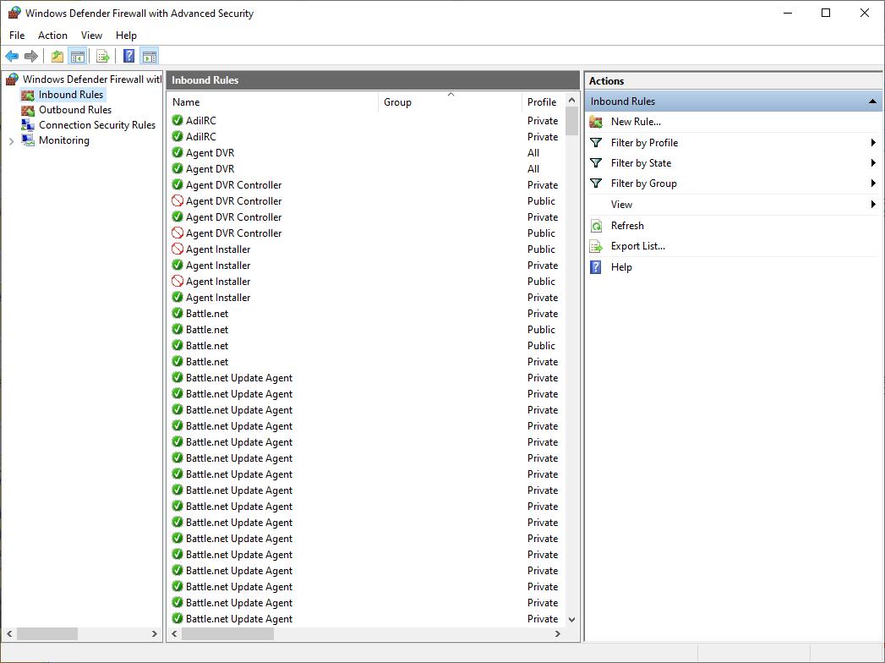Click the Up One Level folder icon
The height and width of the screenshot is (663, 885).
click(x=57, y=56)
